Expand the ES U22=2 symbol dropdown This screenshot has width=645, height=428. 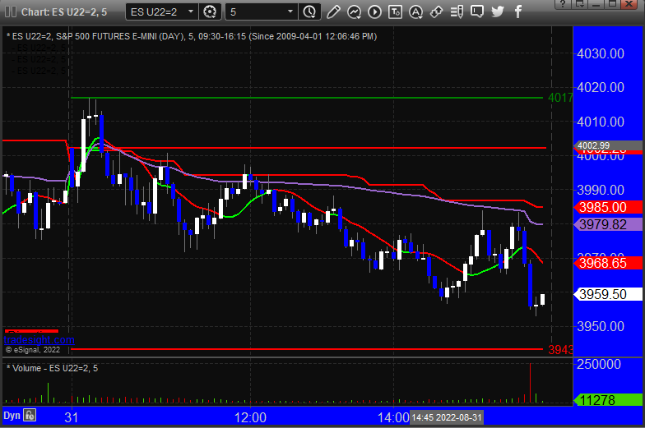tap(191, 12)
